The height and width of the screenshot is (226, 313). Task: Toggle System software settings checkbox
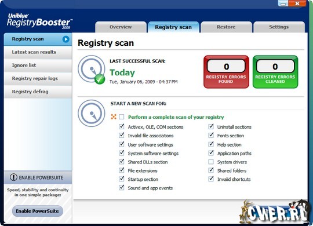[122, 153]
